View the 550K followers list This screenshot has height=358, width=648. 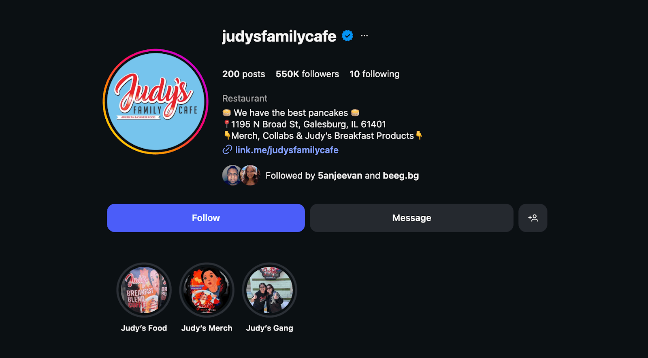pyautogui.click(x=307, y=74)
